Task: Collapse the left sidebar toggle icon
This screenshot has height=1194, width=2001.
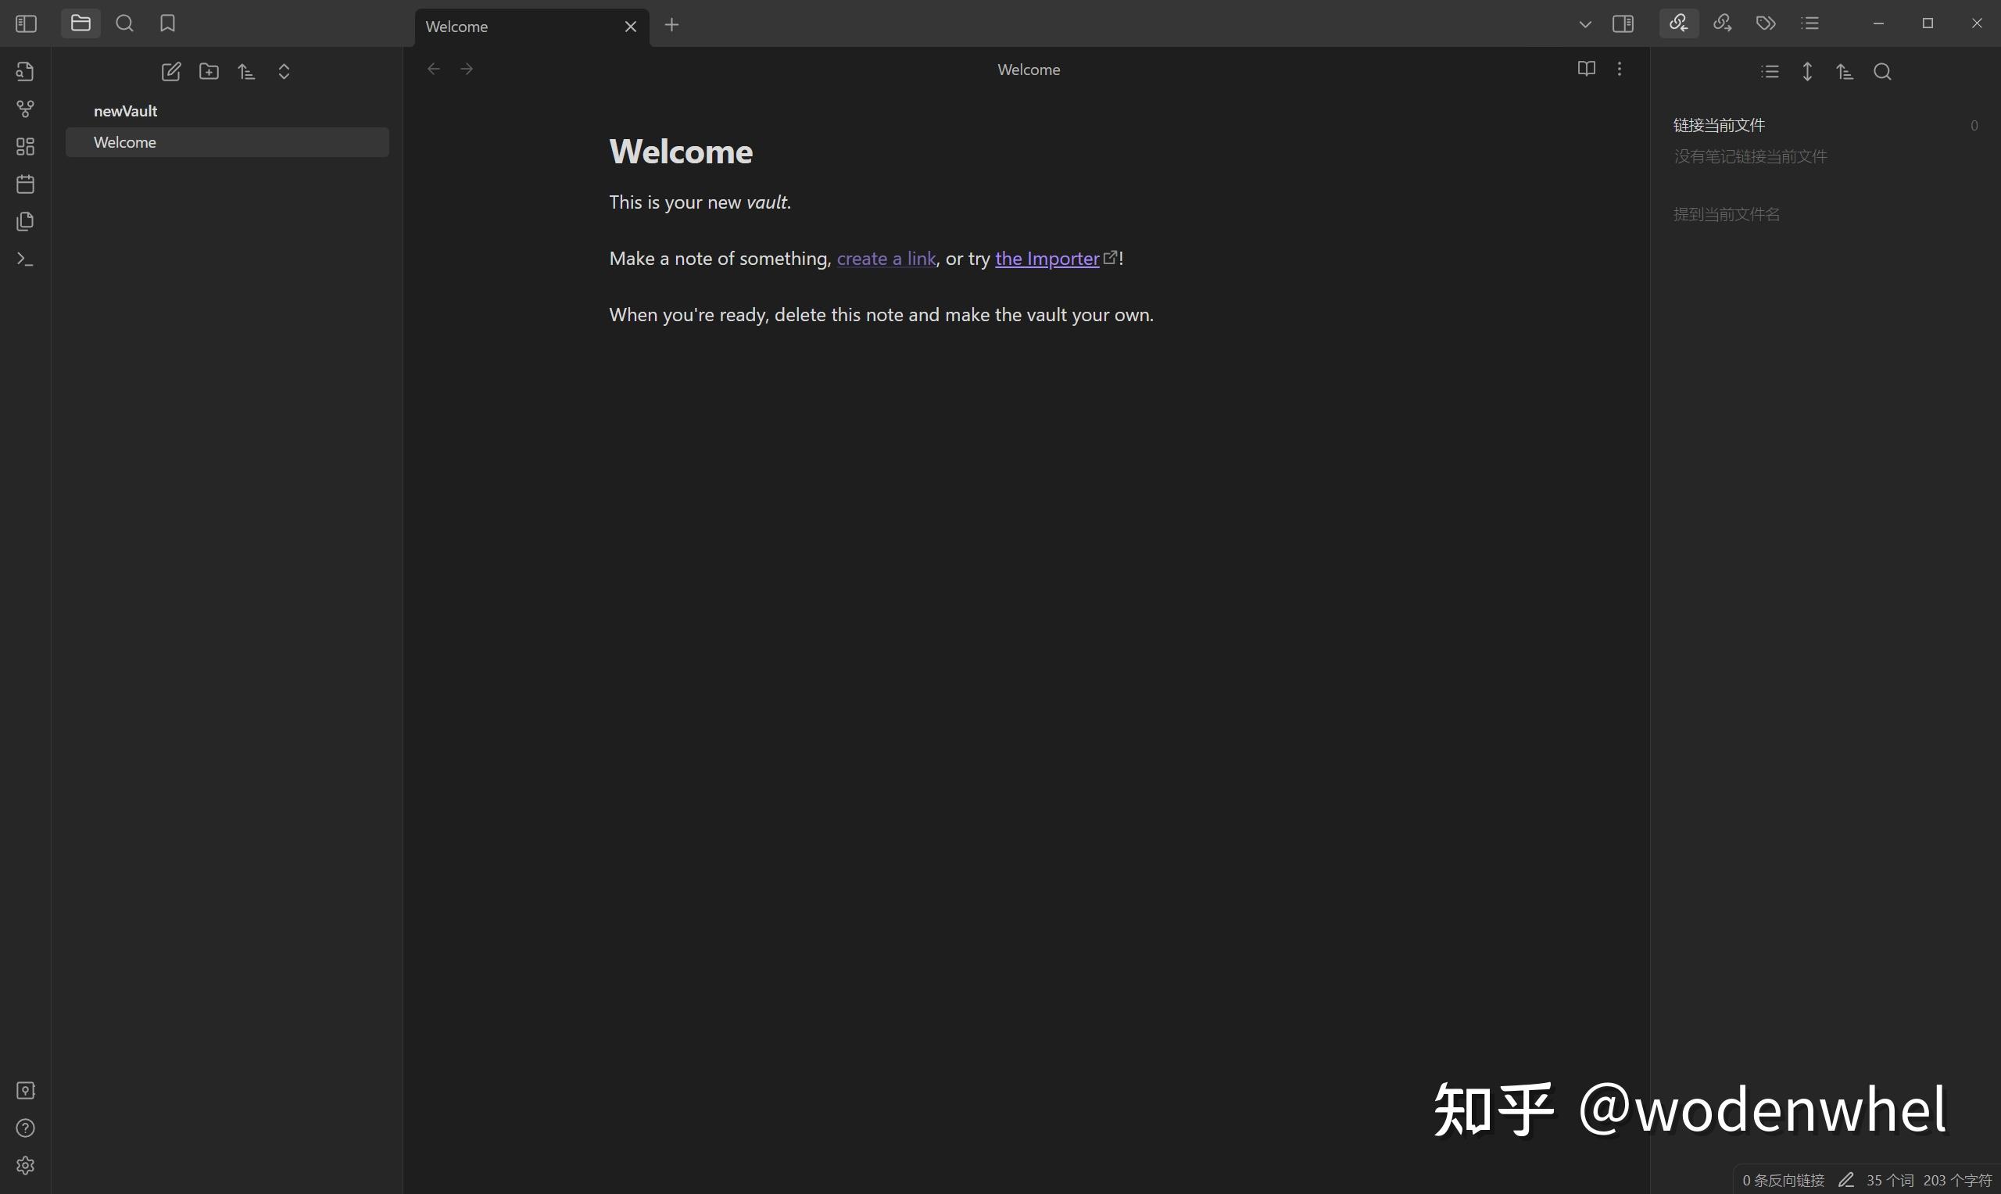Action: (x=26, y=24)
